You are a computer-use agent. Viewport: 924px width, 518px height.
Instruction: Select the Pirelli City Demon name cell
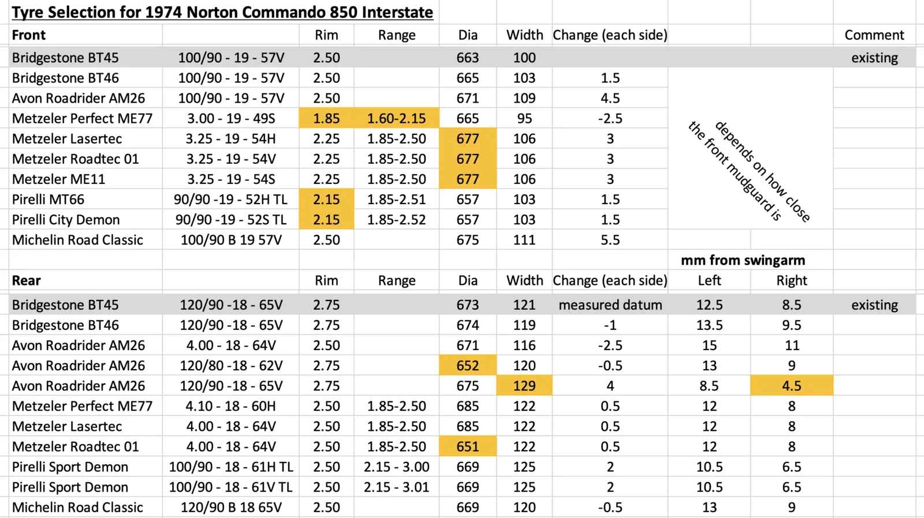(66, 220)
